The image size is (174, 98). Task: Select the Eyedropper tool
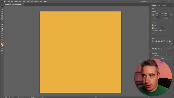pos(2,31)
